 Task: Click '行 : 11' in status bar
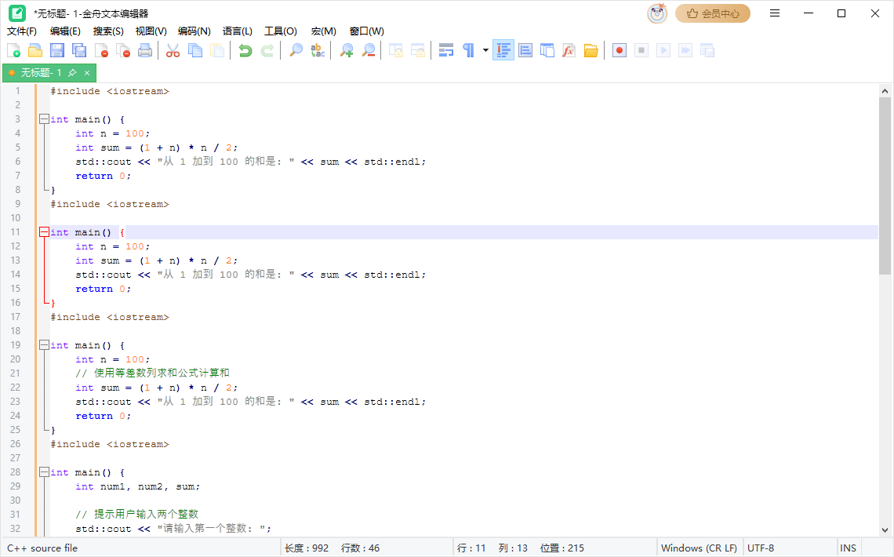click(x=471, y=548)
